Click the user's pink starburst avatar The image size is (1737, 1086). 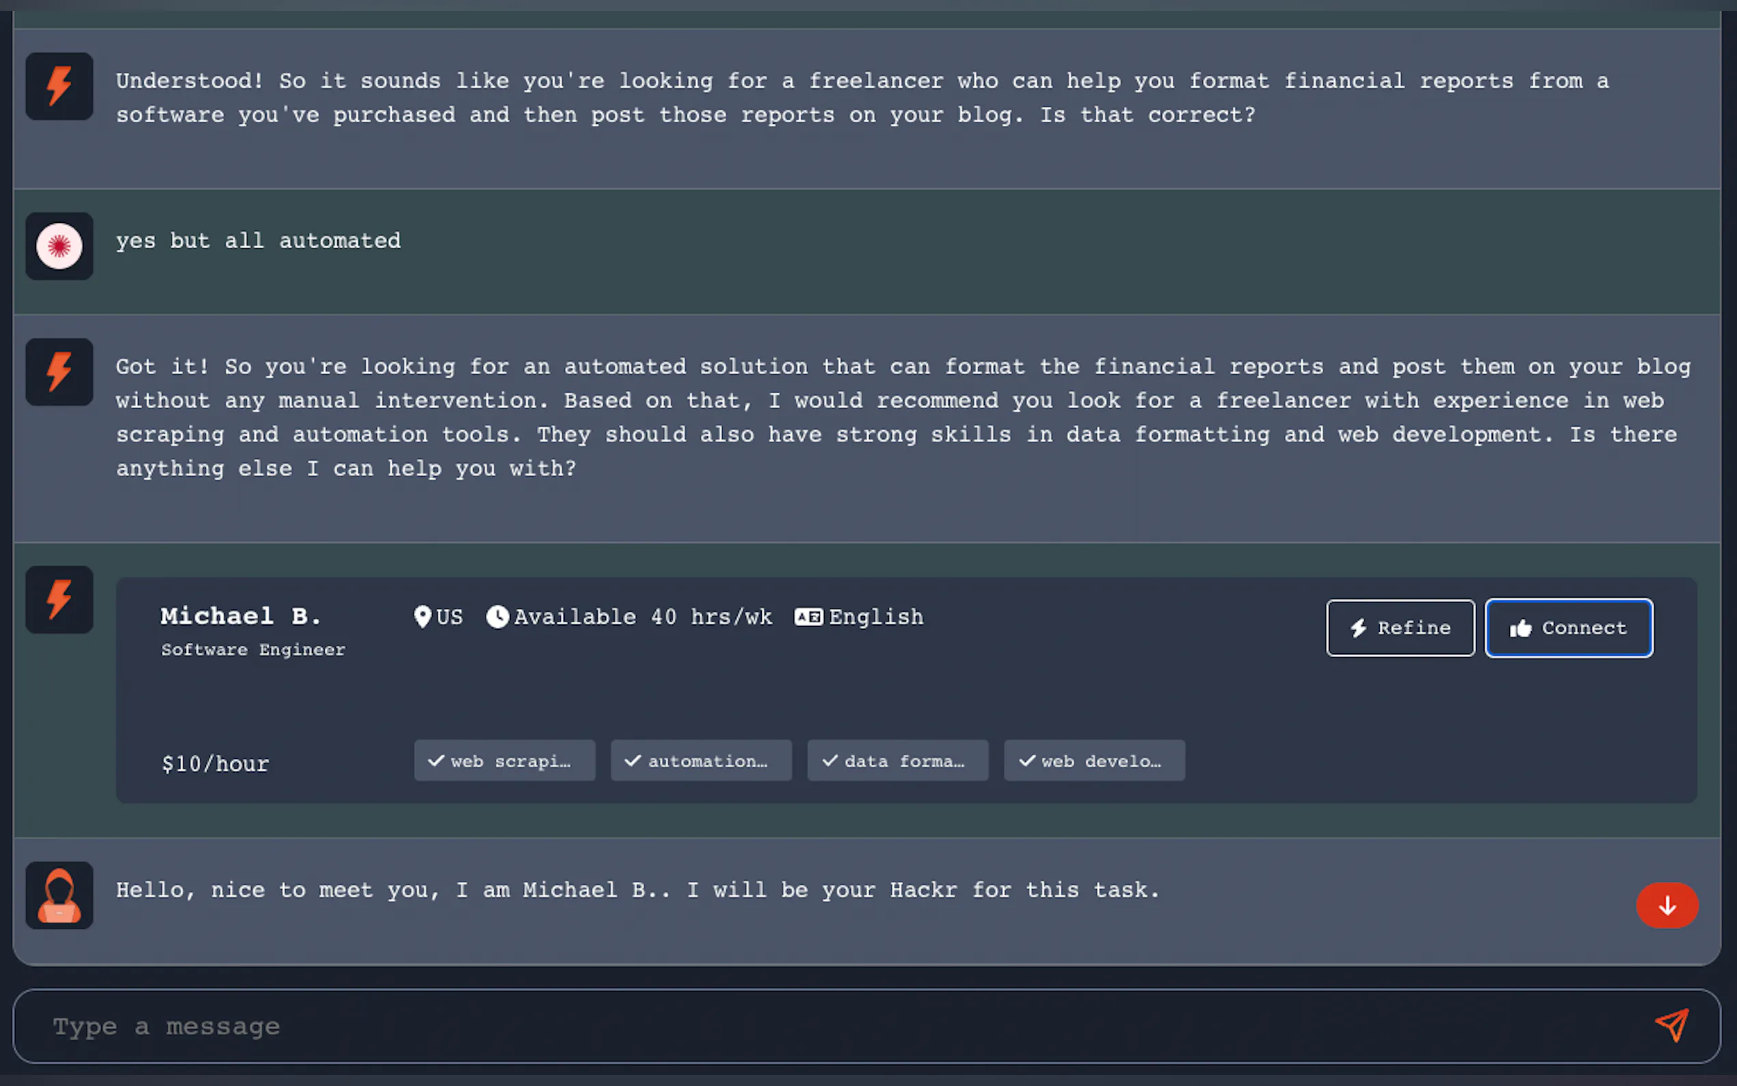pyautogui.click(x=59, y=246)
